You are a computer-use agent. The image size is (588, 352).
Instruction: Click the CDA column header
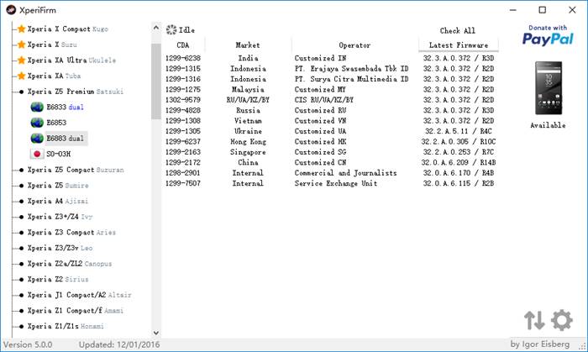(183, 45)
